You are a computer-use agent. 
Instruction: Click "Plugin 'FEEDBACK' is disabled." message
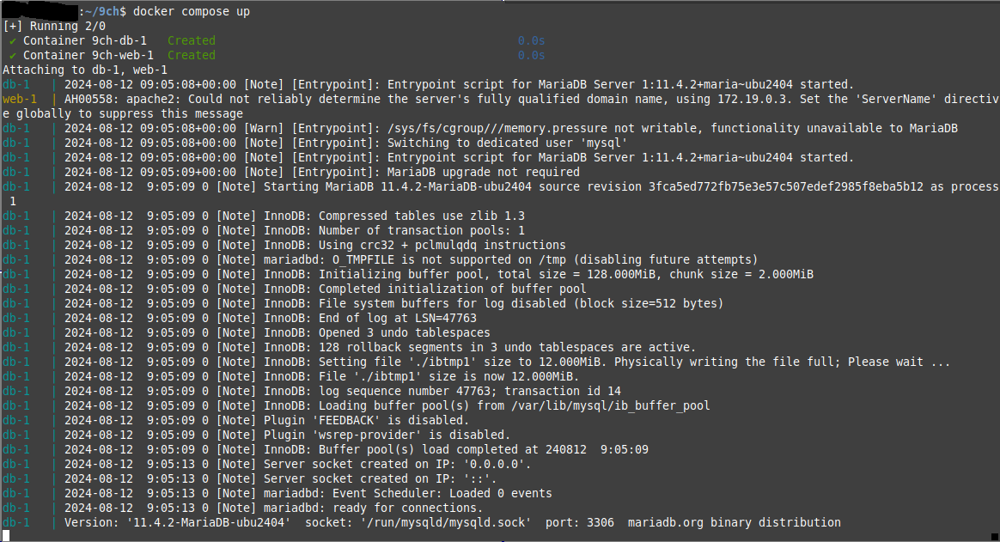367,420
